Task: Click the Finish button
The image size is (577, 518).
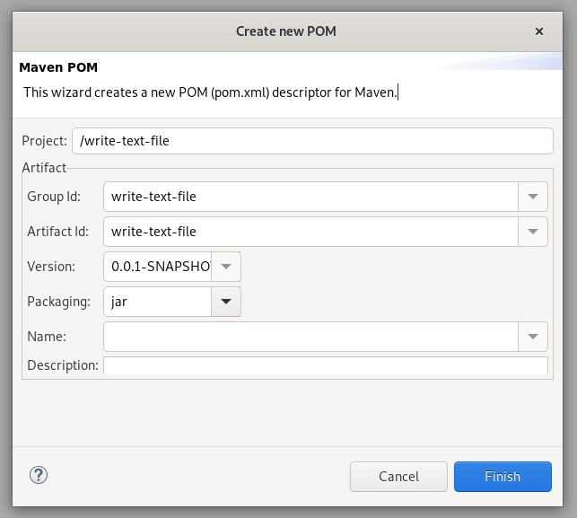Action: click(503, 477)
